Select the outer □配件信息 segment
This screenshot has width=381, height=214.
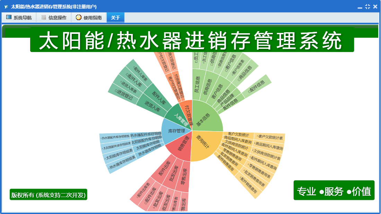(256, 86)
